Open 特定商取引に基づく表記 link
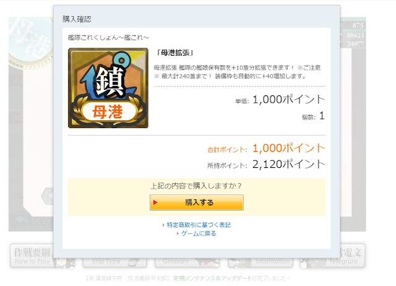 pos(199,225)
